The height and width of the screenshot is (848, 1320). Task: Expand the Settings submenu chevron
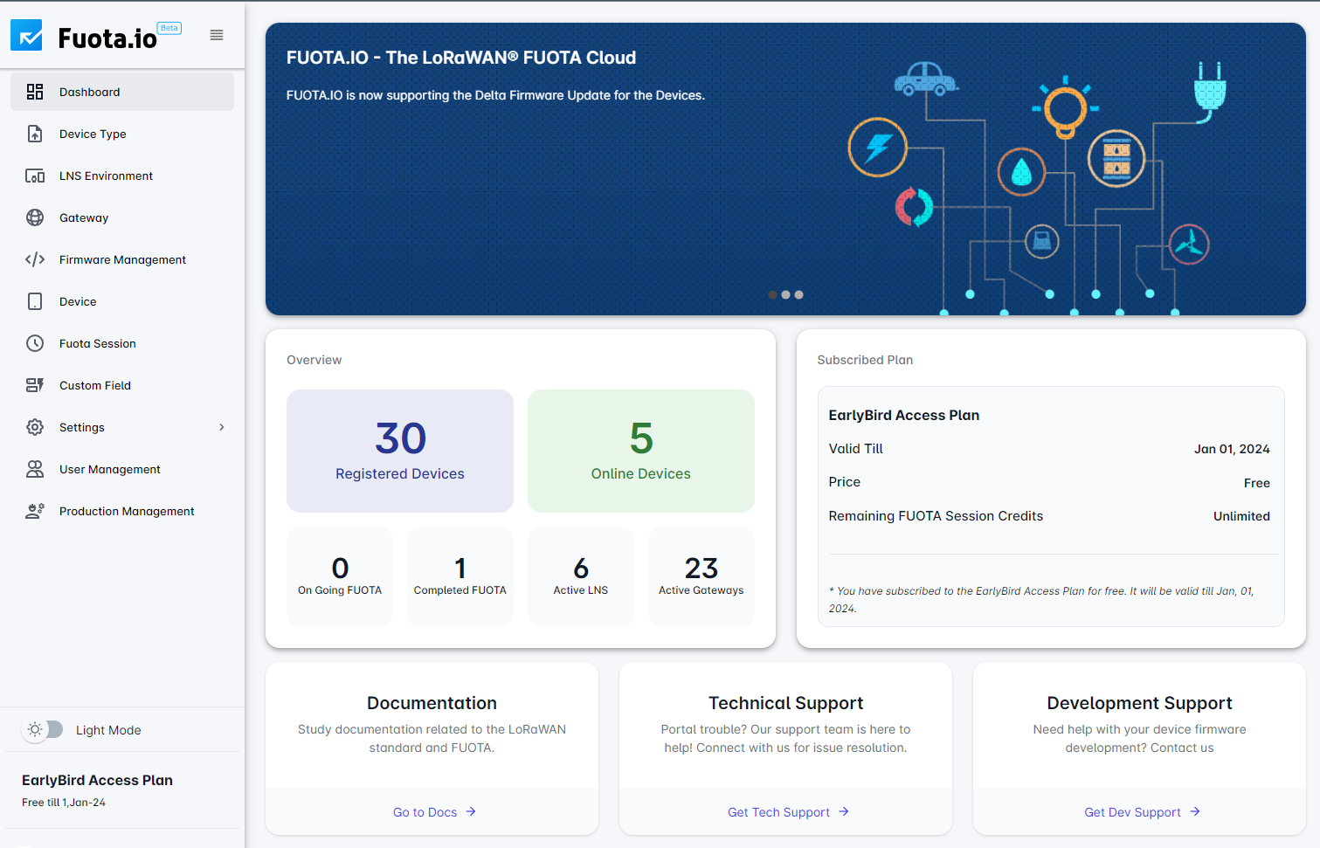[222, 427]
